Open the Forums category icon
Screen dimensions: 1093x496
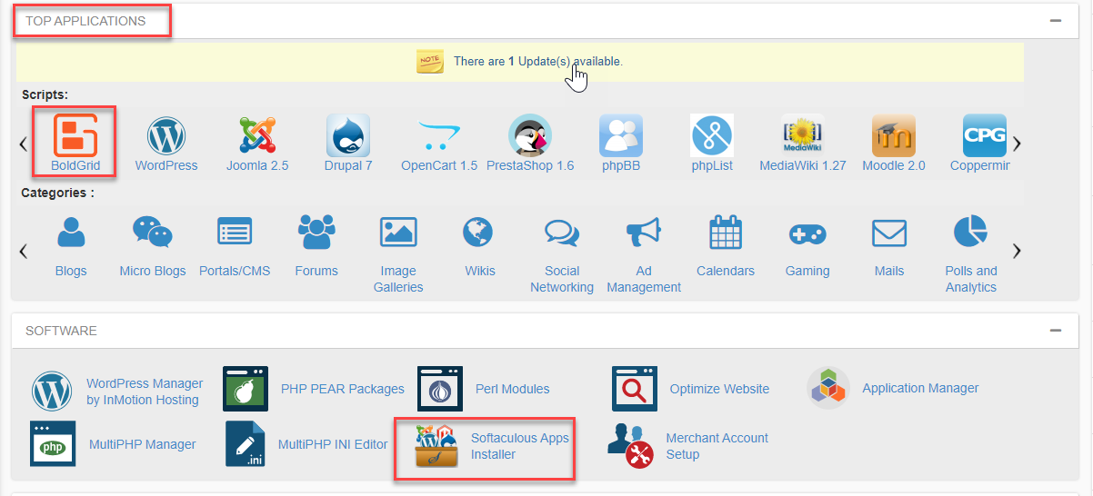pyautogui.click(x=316, y=233)
